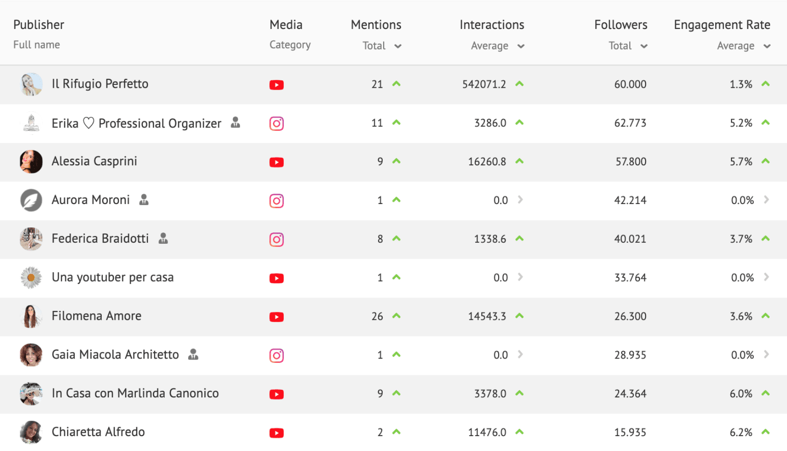This screenshot has height=451, width=787.
Task: Click the person badge next to Federica Braidotti
Action: point(163,238)
